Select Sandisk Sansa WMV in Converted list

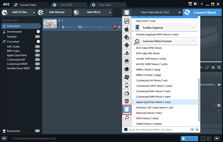click(x=18, y=68)
